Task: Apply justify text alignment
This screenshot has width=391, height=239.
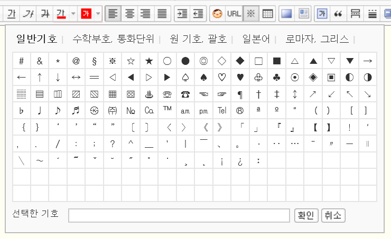Action: click(x=162, y=14)
